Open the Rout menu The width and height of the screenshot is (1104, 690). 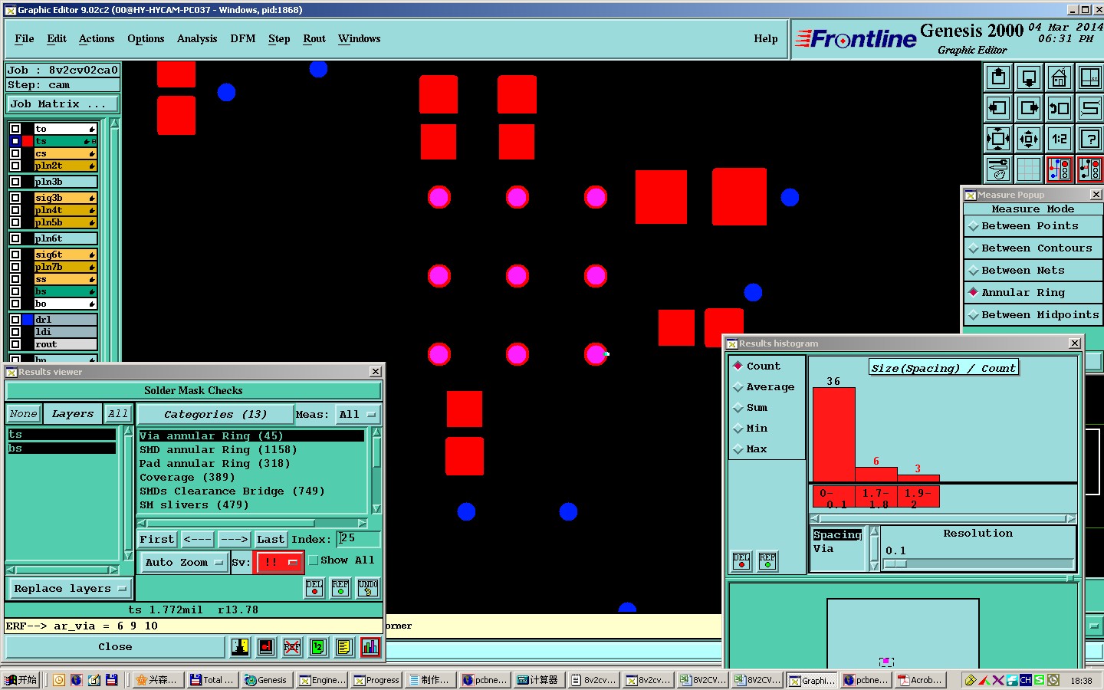[x=314, y=39]
